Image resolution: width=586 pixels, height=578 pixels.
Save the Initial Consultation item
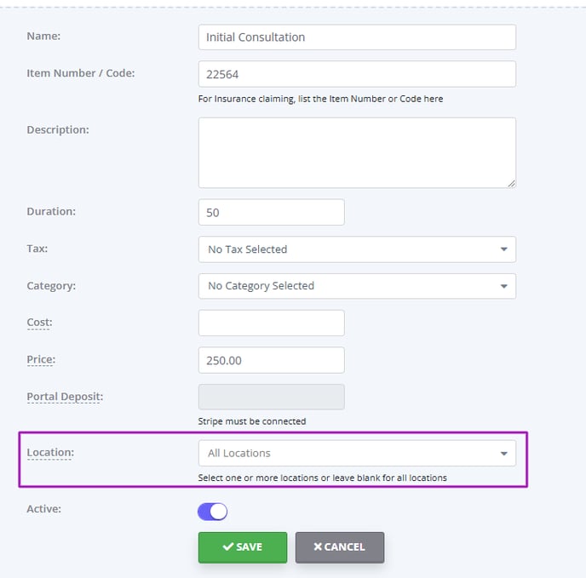click(243, 547)
